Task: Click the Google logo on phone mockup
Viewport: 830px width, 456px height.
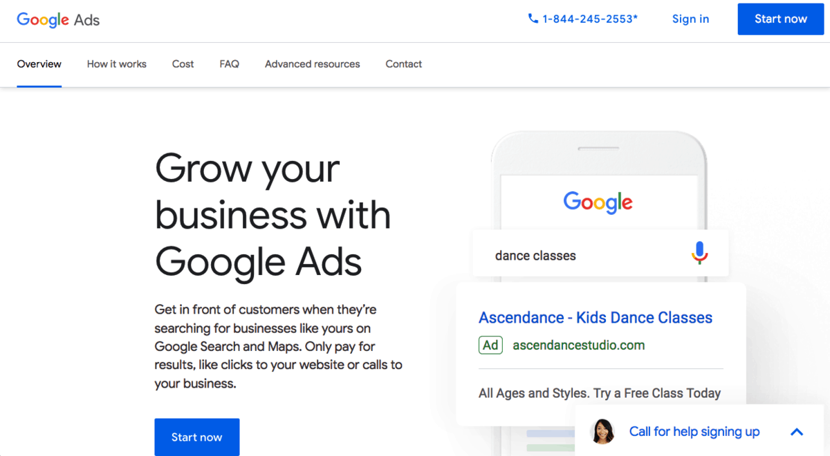Action: pyautogui.click(x=598, y=202)
